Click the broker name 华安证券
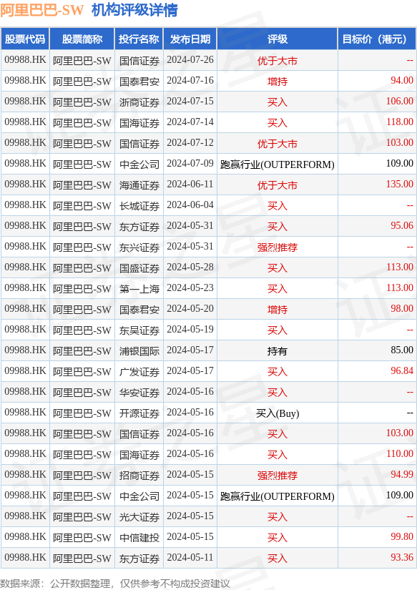This screenshot has height=590, width=417. pyautogui.click(x=139, y=393)
